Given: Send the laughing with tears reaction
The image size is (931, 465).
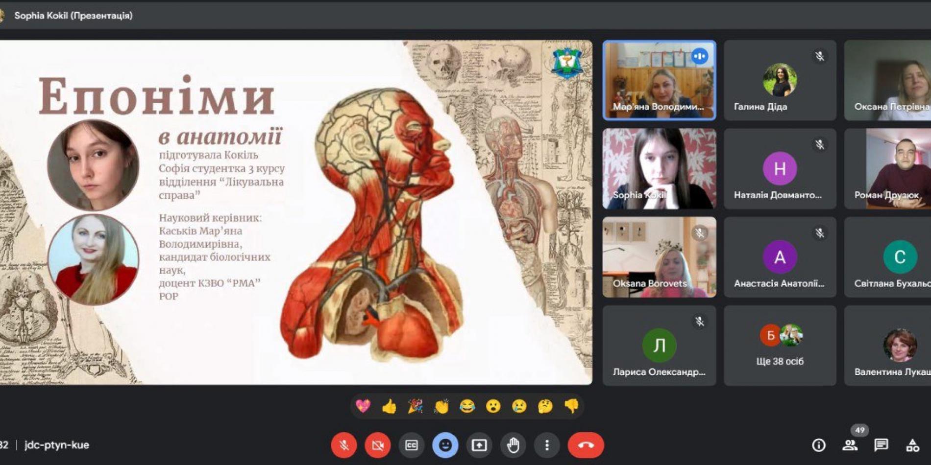Looking at the screenshot, I should point(467,406).
